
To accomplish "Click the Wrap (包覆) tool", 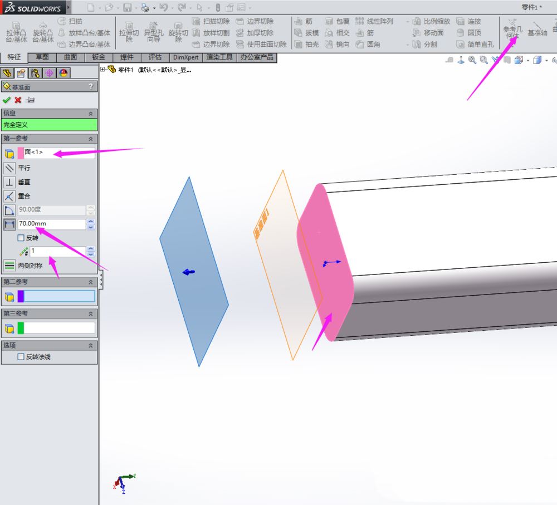I will coord(338,21).
